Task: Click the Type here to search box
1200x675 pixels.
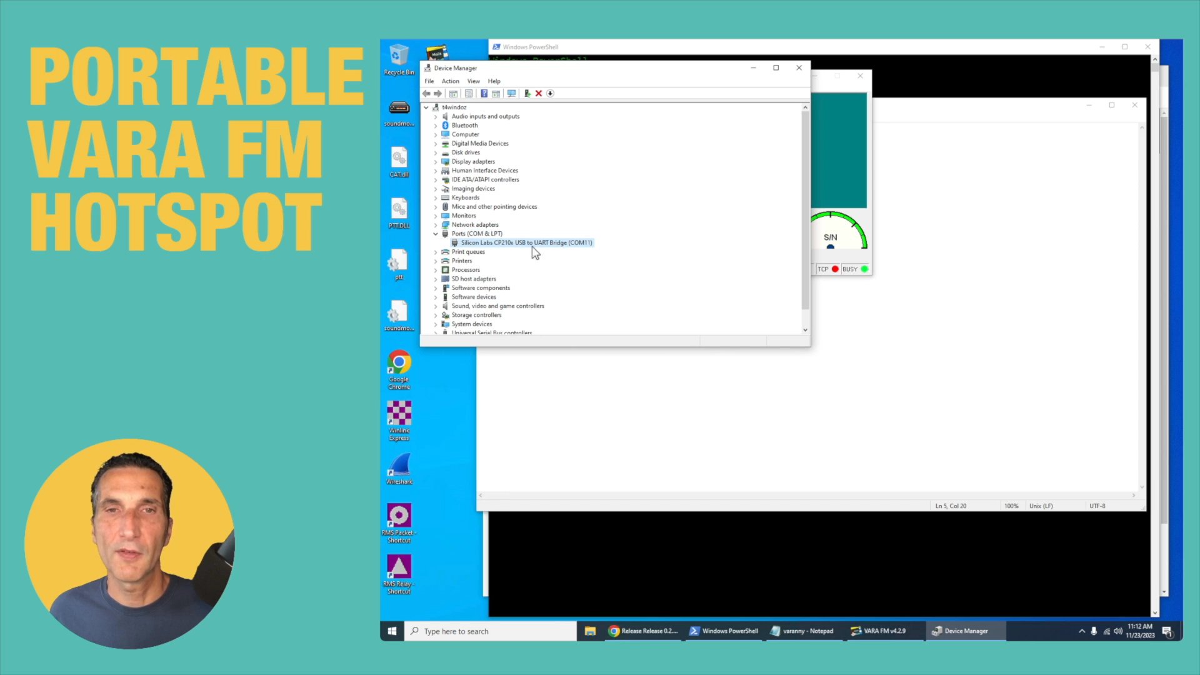Action: [491, 631]
